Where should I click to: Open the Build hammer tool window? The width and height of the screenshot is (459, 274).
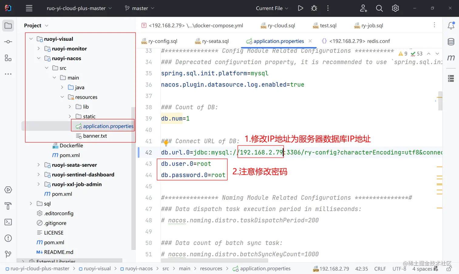(8, 206)
